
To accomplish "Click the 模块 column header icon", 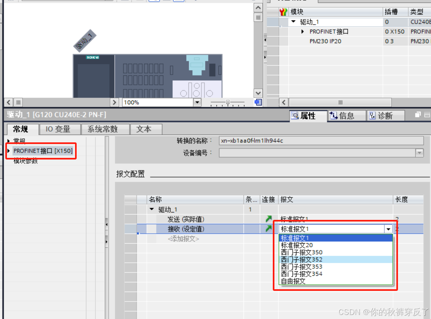I will [x=283, y=12].
